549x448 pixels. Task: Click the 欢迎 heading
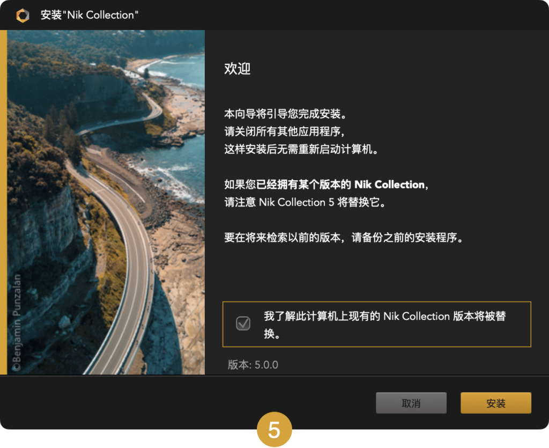tap(238, 68)
